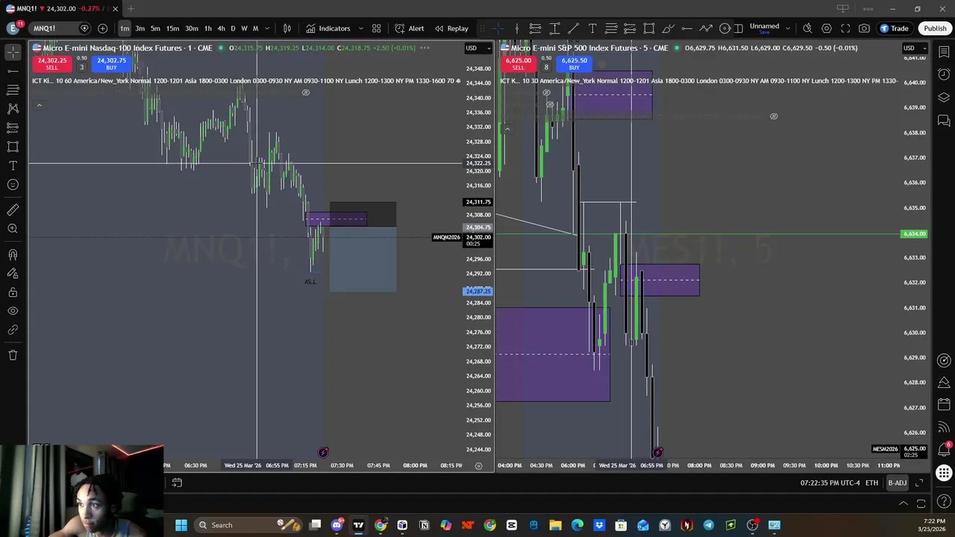Click the delete drawings trash icon

tap(13, 355)
